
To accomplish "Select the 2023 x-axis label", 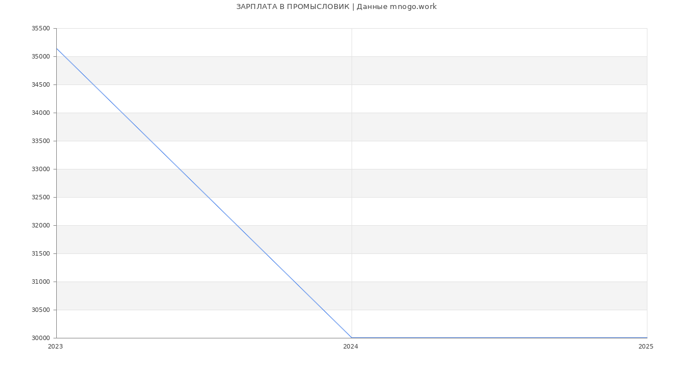I will pyautogui.click(x=55, y=347).
